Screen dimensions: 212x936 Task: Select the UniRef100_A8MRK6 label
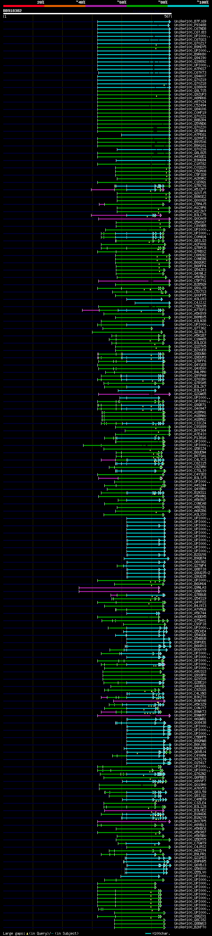pos(190,98)
